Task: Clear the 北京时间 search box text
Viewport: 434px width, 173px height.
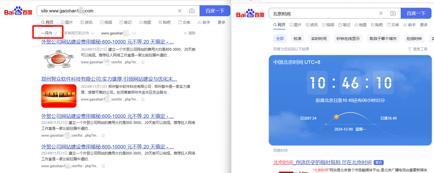Action: 381,13
